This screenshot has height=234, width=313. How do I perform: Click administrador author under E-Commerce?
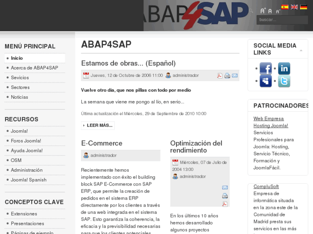pyautogui.click(x=103, y=155)
